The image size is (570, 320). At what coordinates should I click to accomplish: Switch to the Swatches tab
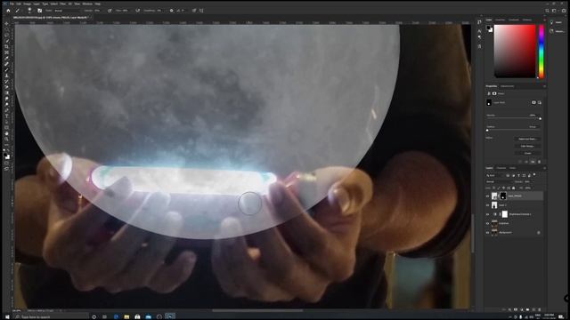pyautogui.click(x=501, y=20)
